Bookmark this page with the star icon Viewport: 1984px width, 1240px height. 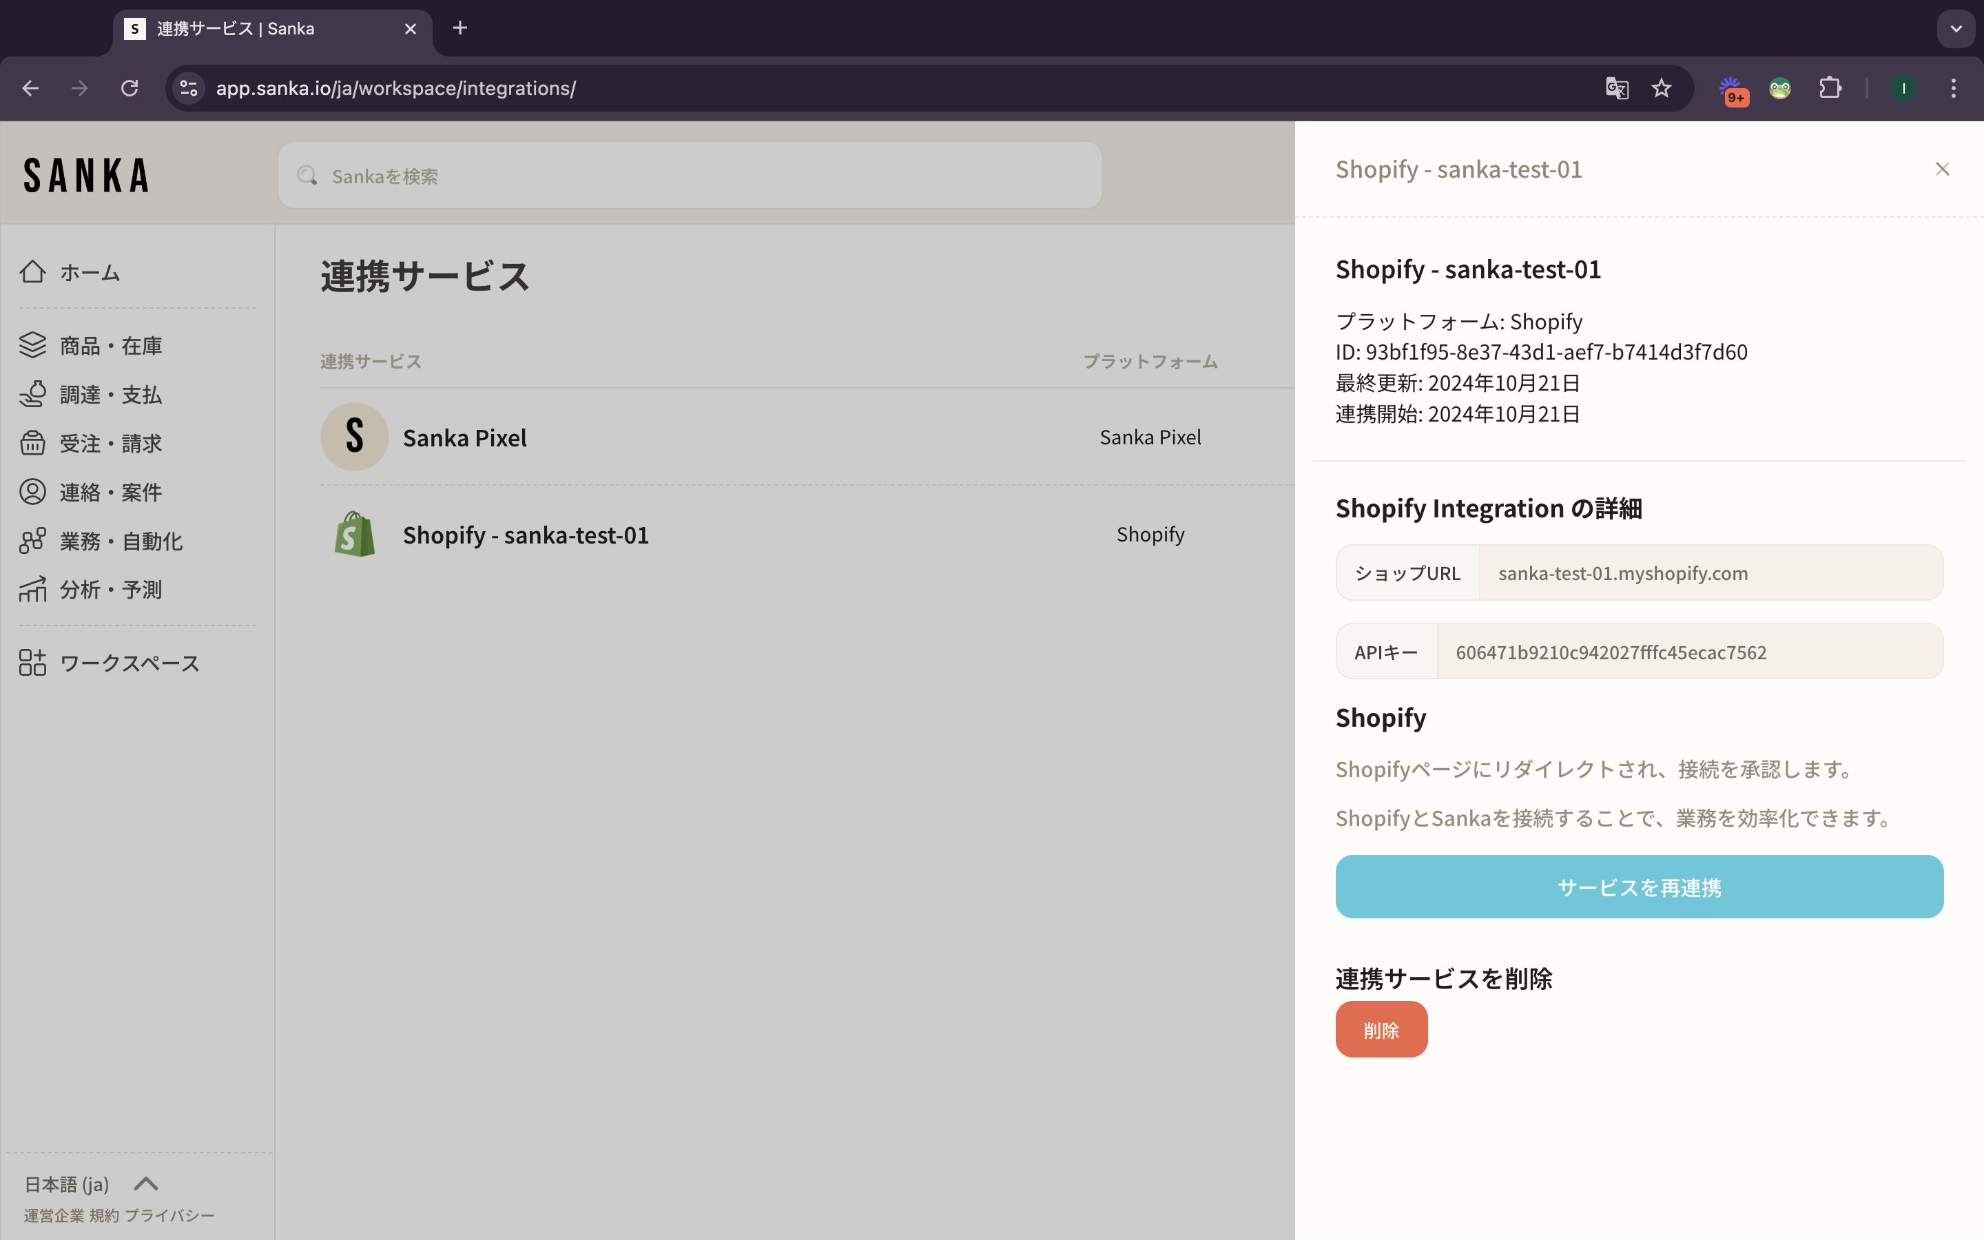coord(1661,87)
